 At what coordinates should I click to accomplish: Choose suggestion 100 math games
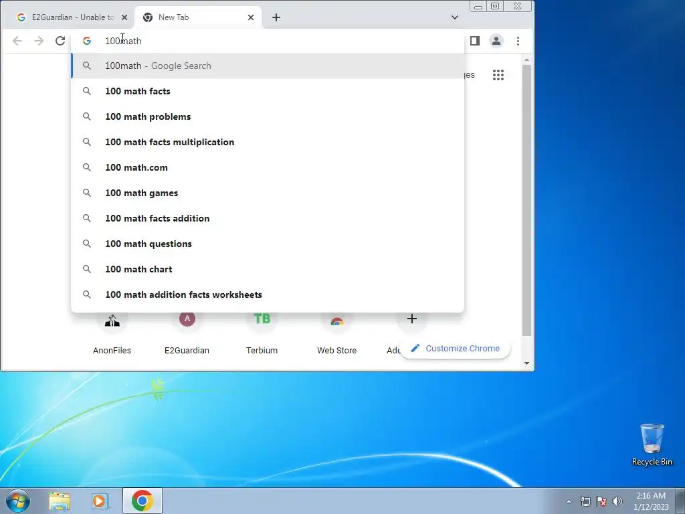click(x=268, y=193)
